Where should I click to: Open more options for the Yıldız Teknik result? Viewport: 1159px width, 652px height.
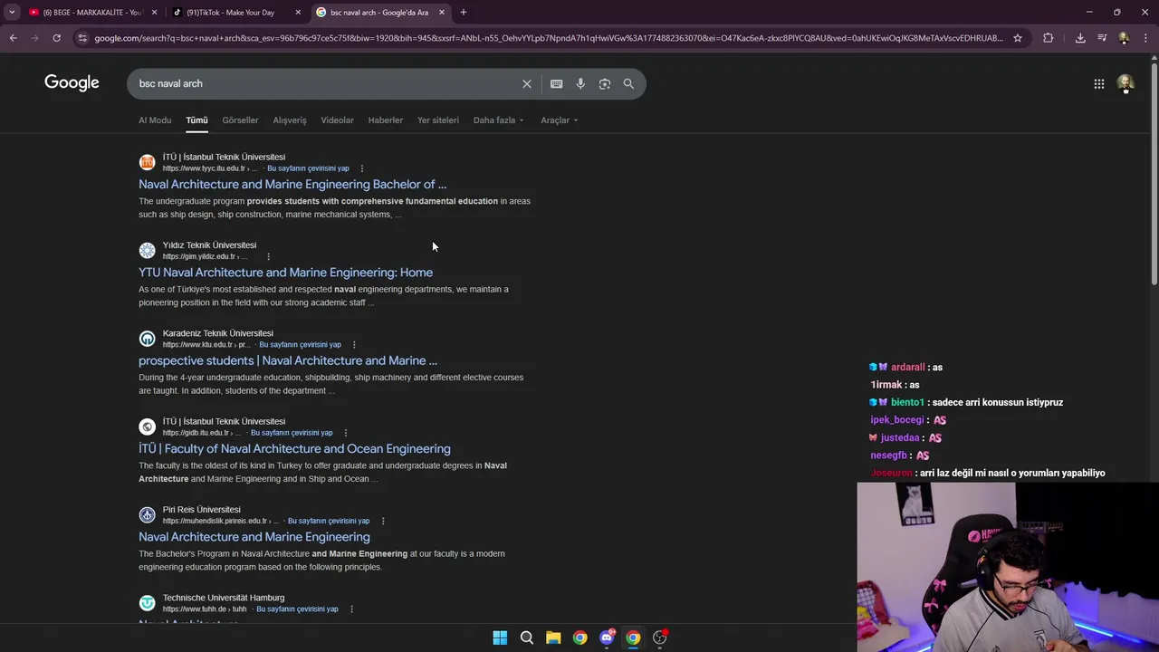tap(268, 256)
